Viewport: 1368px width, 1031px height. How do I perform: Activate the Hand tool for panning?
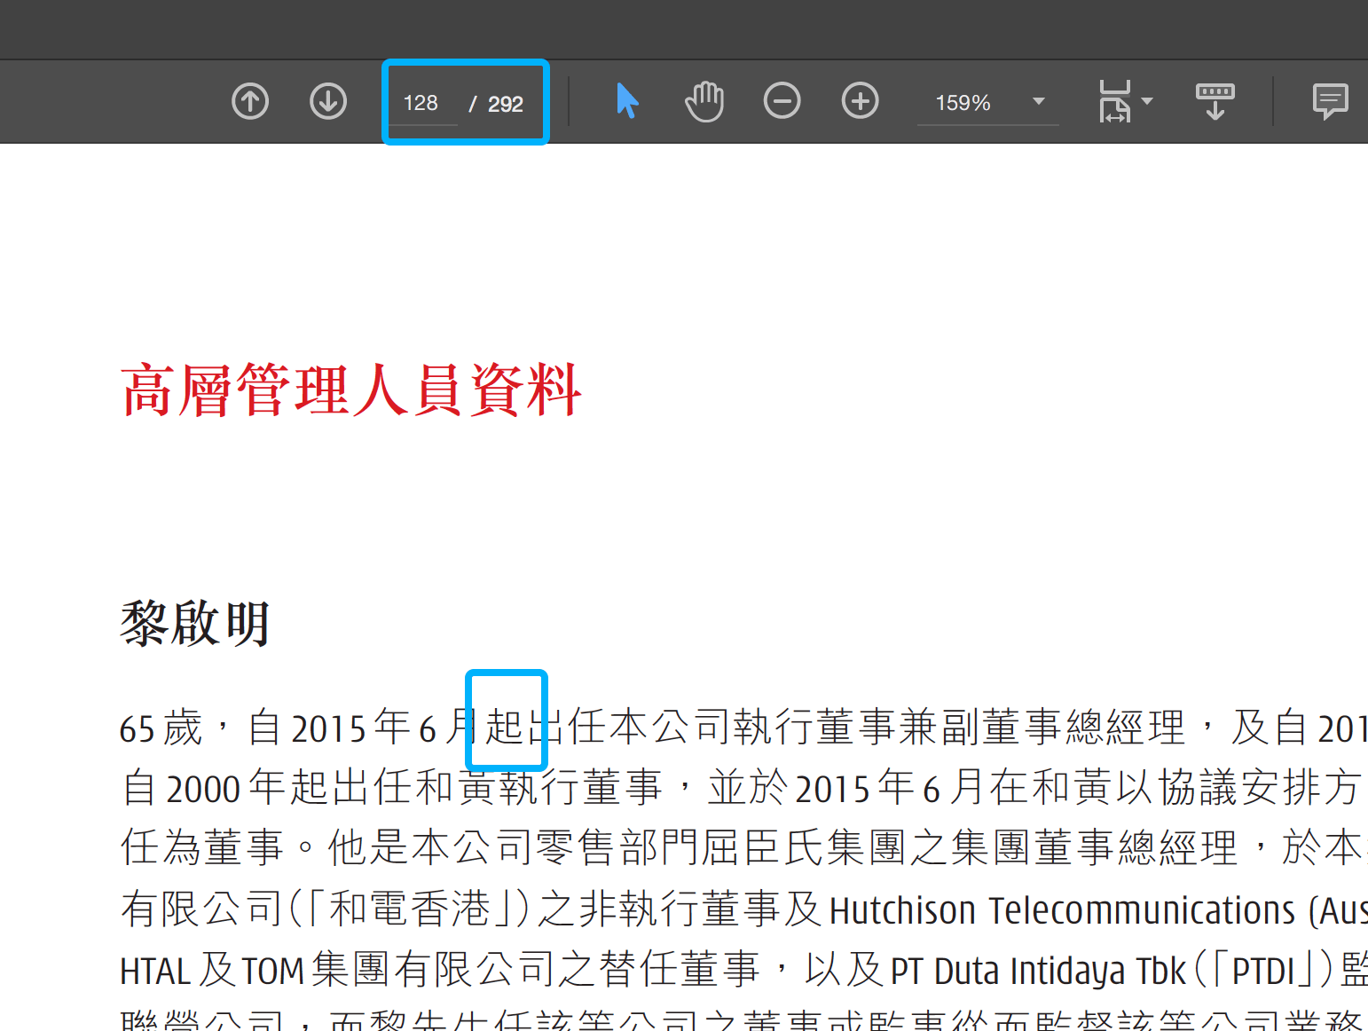click(704, 101)
